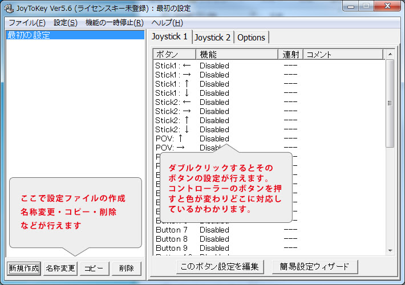Screen dimensions: 405x285
Task: Open the ヘルプ(H) menu
Action: pos(167,23)
